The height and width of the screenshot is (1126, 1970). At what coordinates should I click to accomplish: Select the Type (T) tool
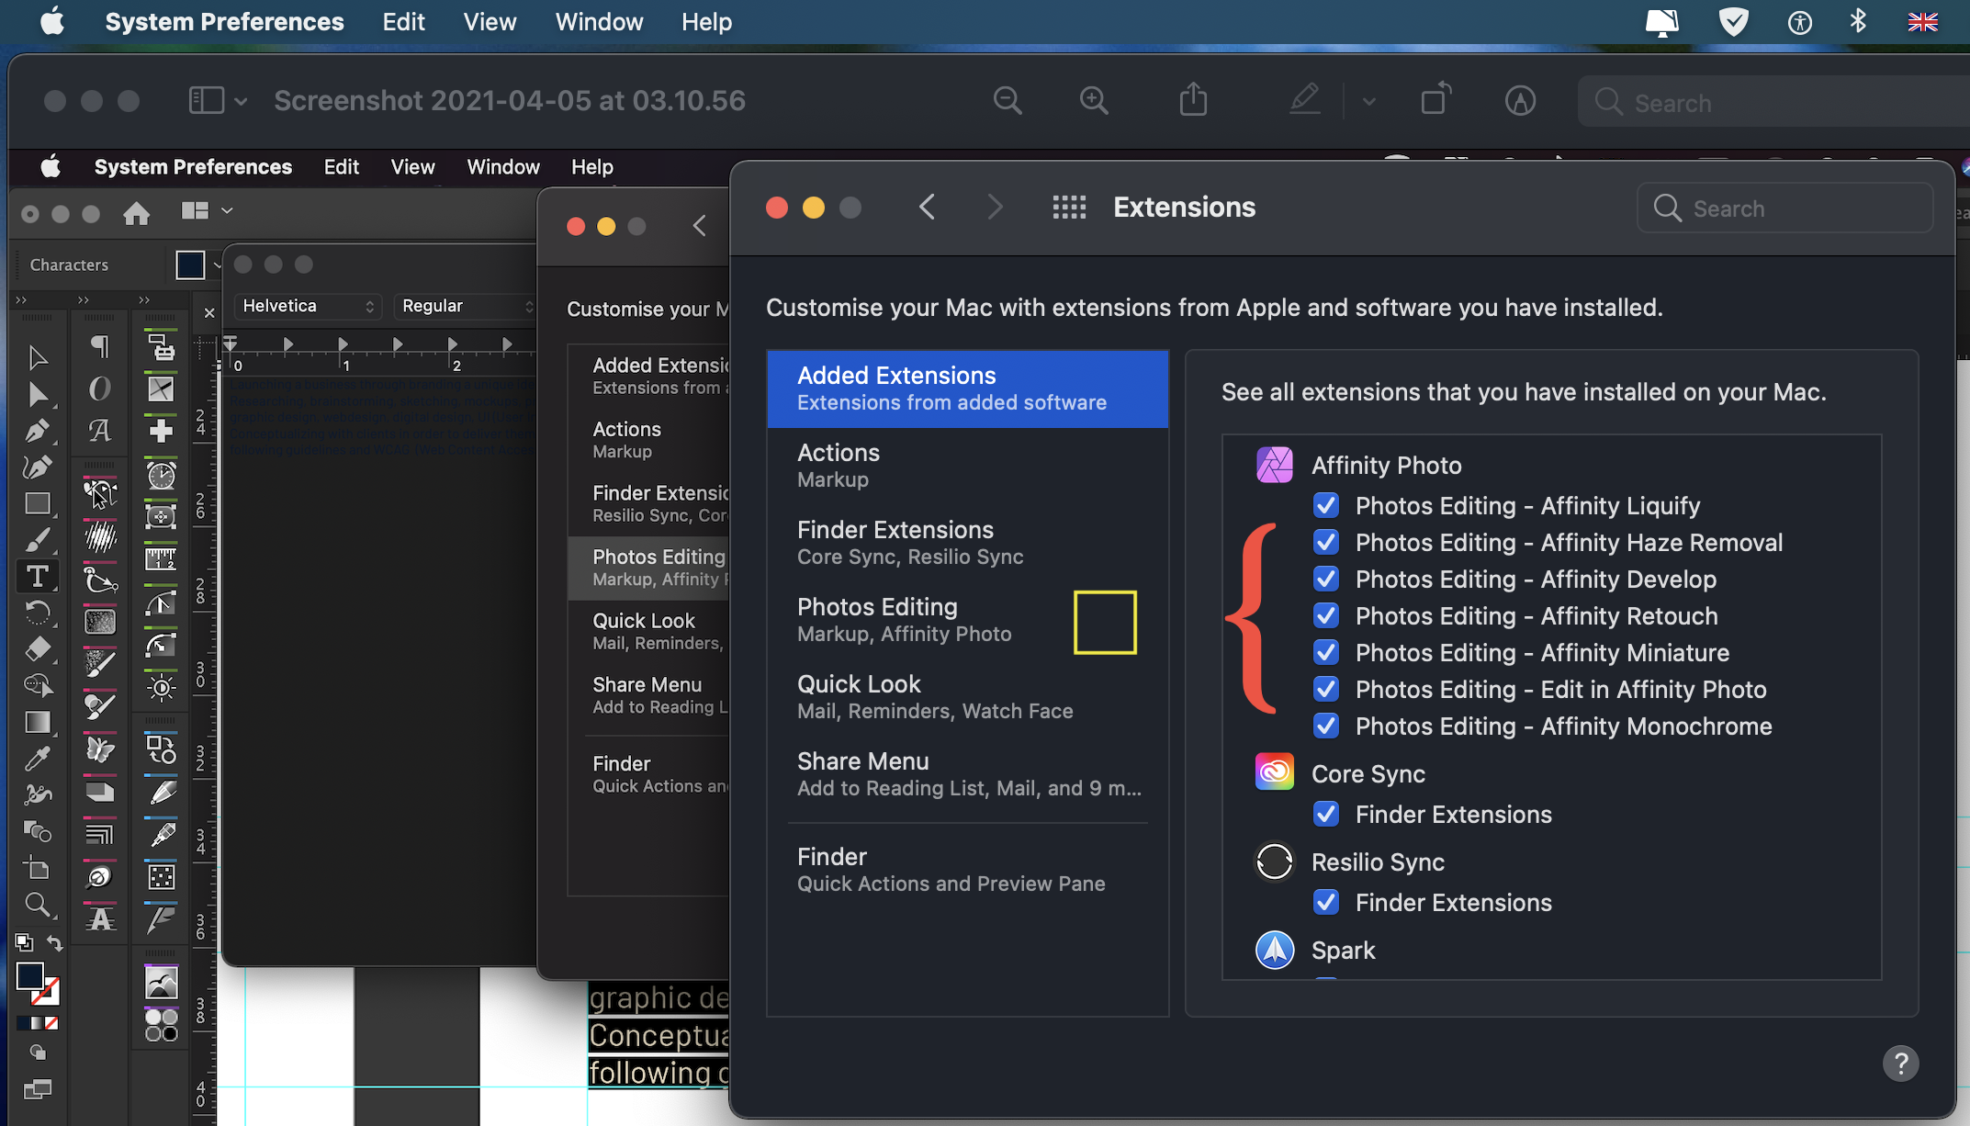[38, 576]
